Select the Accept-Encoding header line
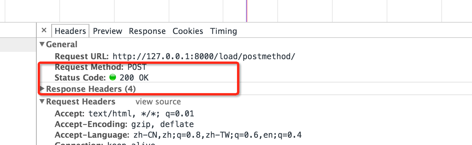Viewport: 472px width, 145px height. tap(124, 124)
